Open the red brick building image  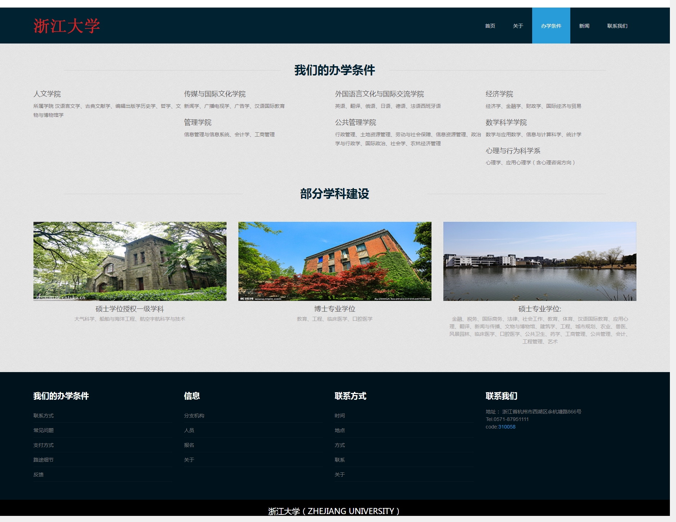[x=335, y=261]
